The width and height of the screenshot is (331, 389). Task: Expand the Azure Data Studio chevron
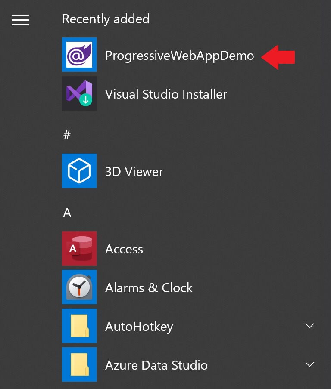pos(309,364)
